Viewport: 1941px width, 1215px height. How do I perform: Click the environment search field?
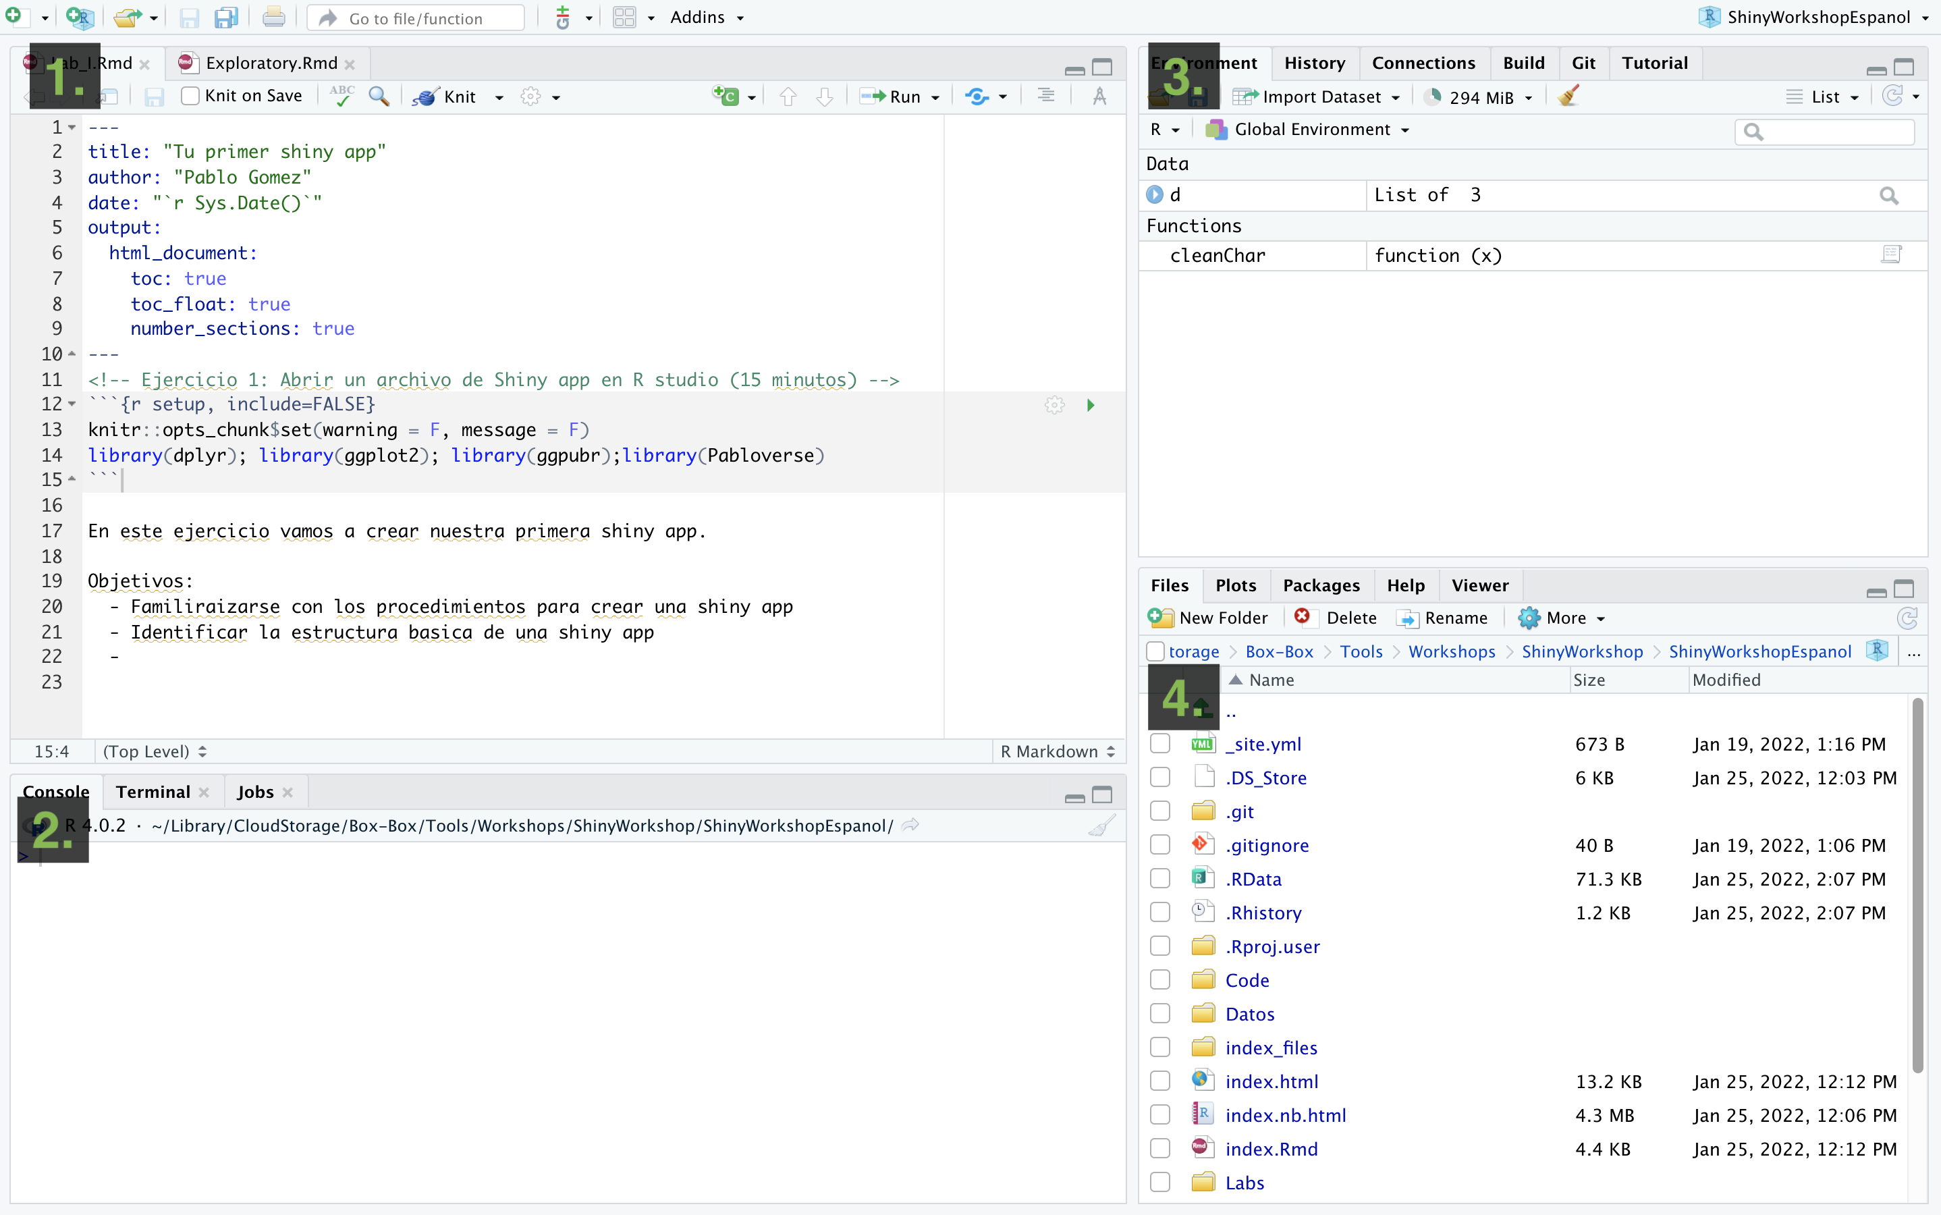(x=1824, y=131)
